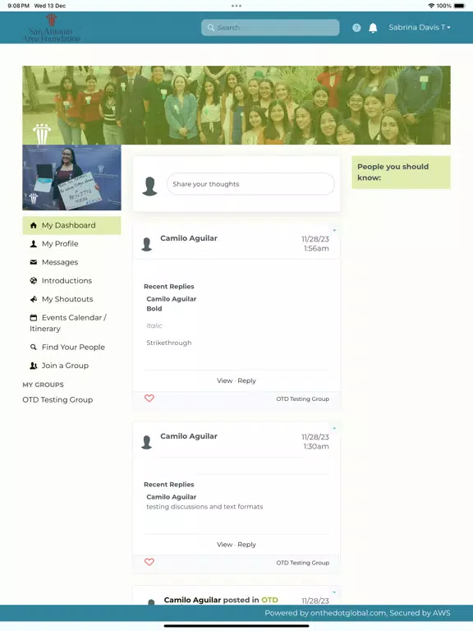
Task: Click magnifier icon beside Find Your People
Action: pyautogui.click(x=34, y=347)
